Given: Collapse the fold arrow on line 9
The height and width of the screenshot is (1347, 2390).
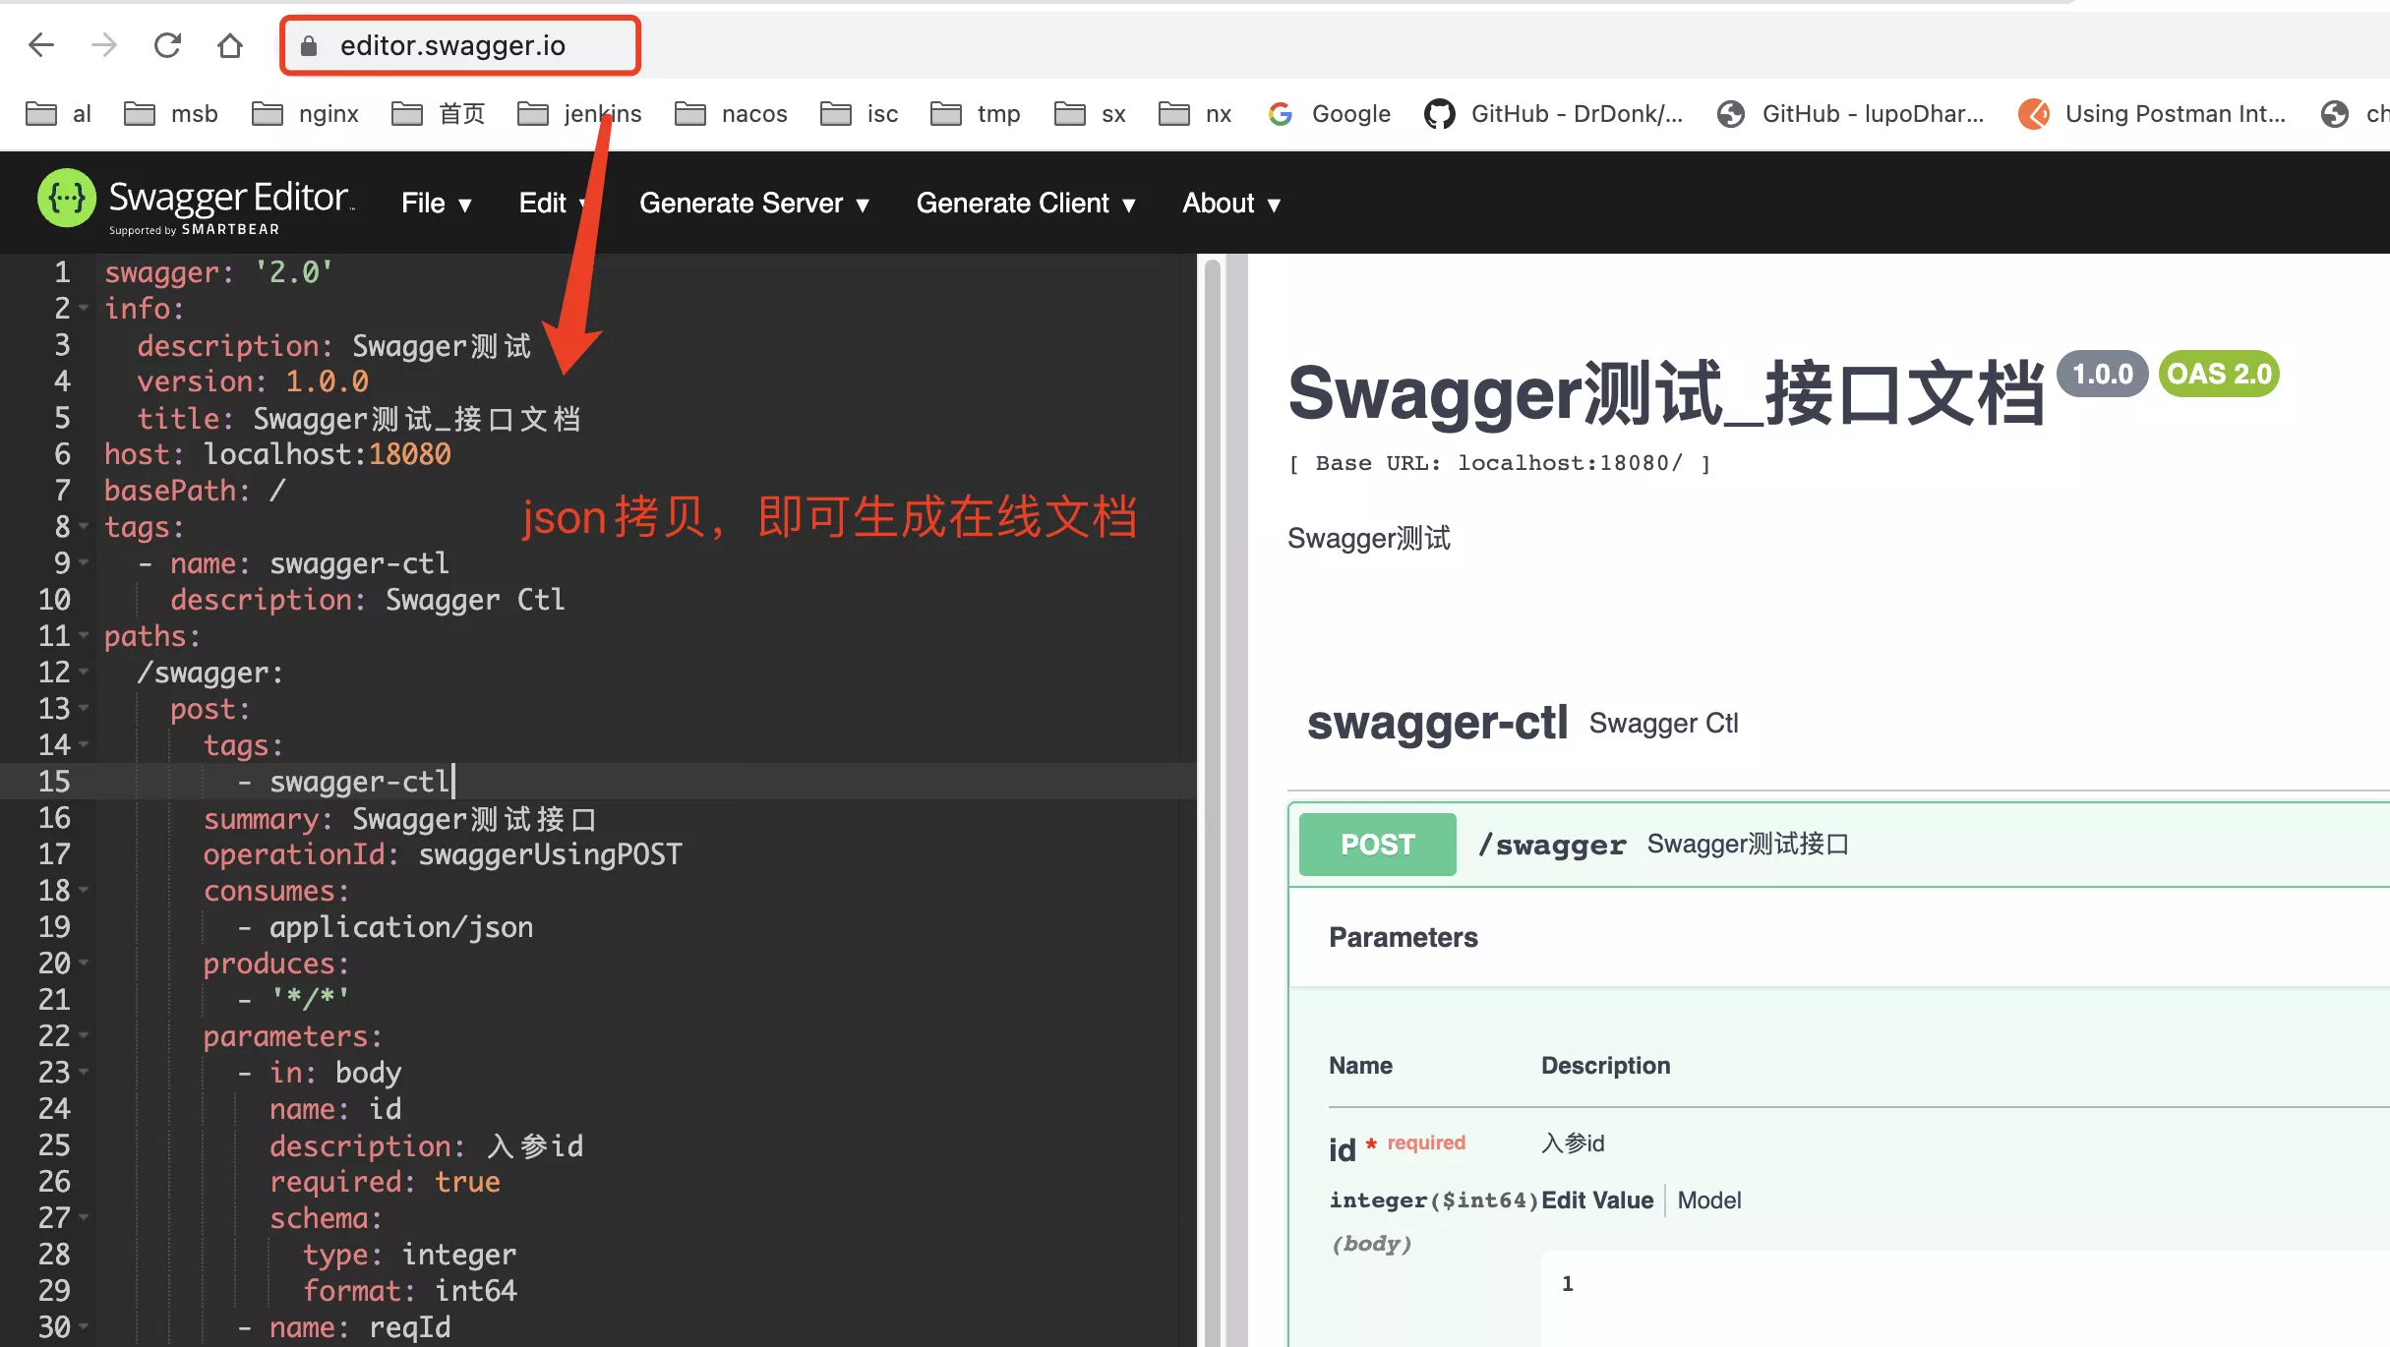Looking at the screenshot, I should 84,563.
